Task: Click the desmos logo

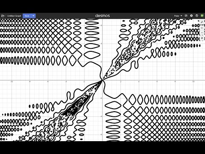Action: [x=102, y=16]
